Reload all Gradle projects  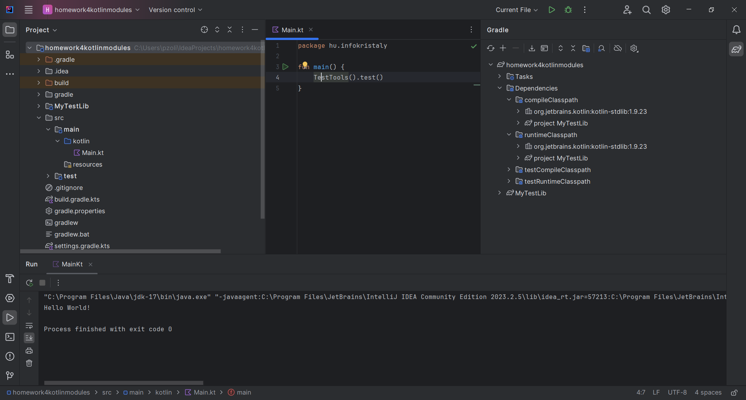pyautogui.click(x=490, y=49)
